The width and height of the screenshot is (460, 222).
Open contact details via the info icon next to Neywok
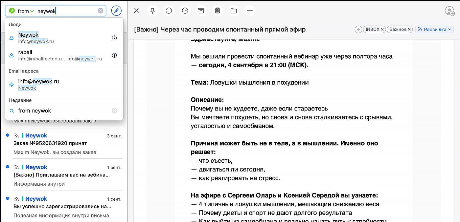tap(114, 38)
